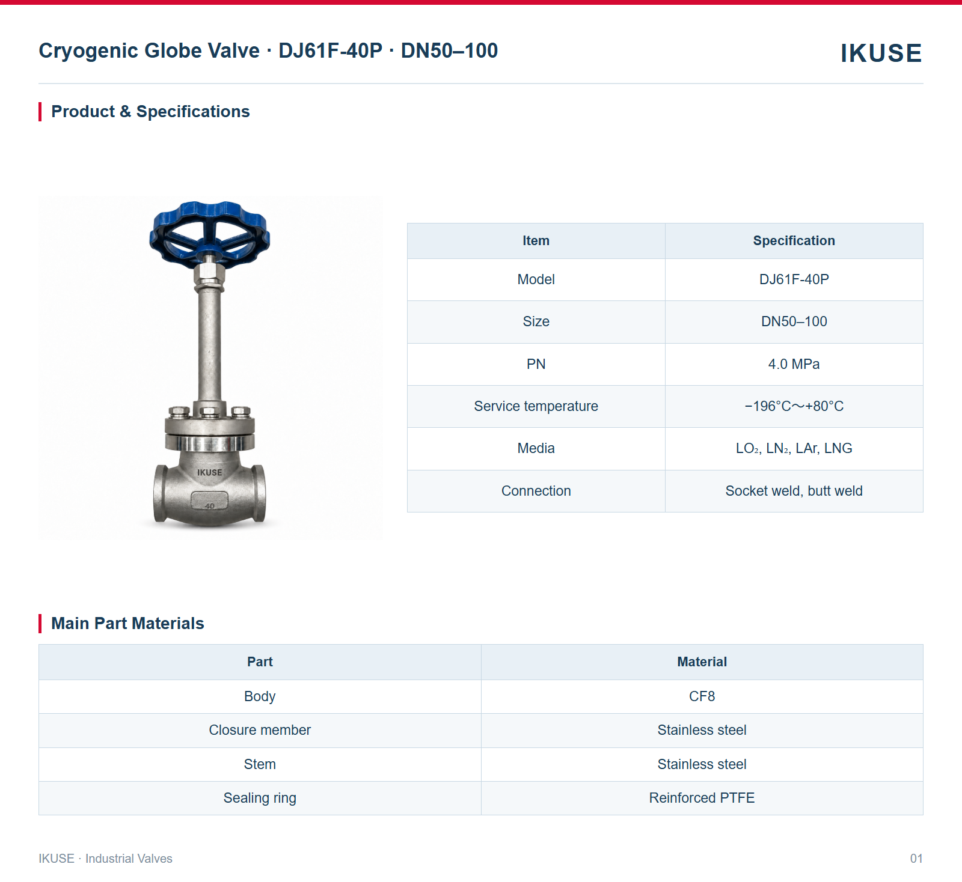Viewport: 962px width, 882px height.
Task: Click the 'Material' column header
Action: pyautogui.click(x=702, y=662)
